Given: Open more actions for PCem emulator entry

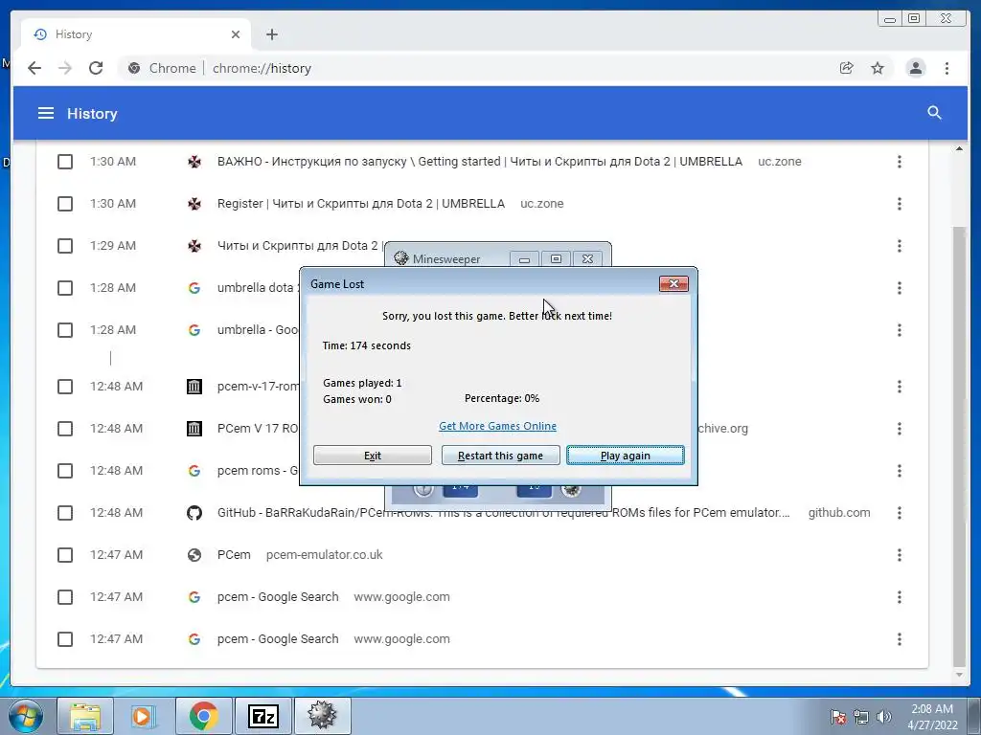Looking at the screenshot, I should (899, 555).
